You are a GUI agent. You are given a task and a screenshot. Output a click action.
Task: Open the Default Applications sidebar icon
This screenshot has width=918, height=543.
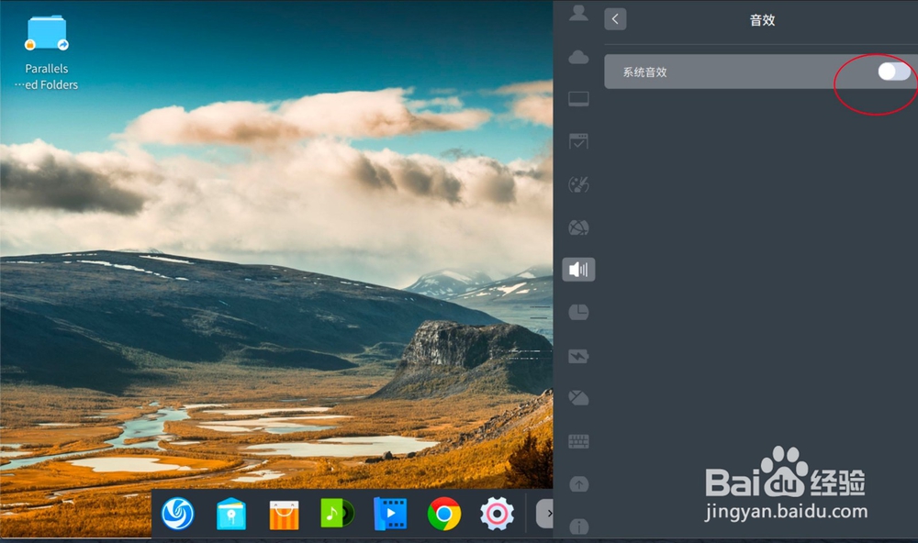click(578, 141)
